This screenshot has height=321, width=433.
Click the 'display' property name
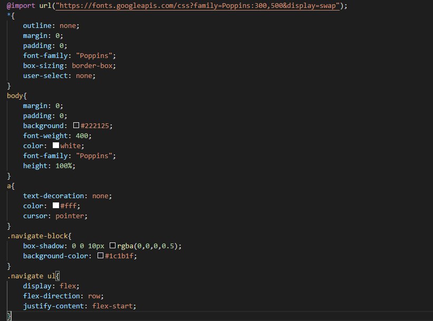[37, 286]
